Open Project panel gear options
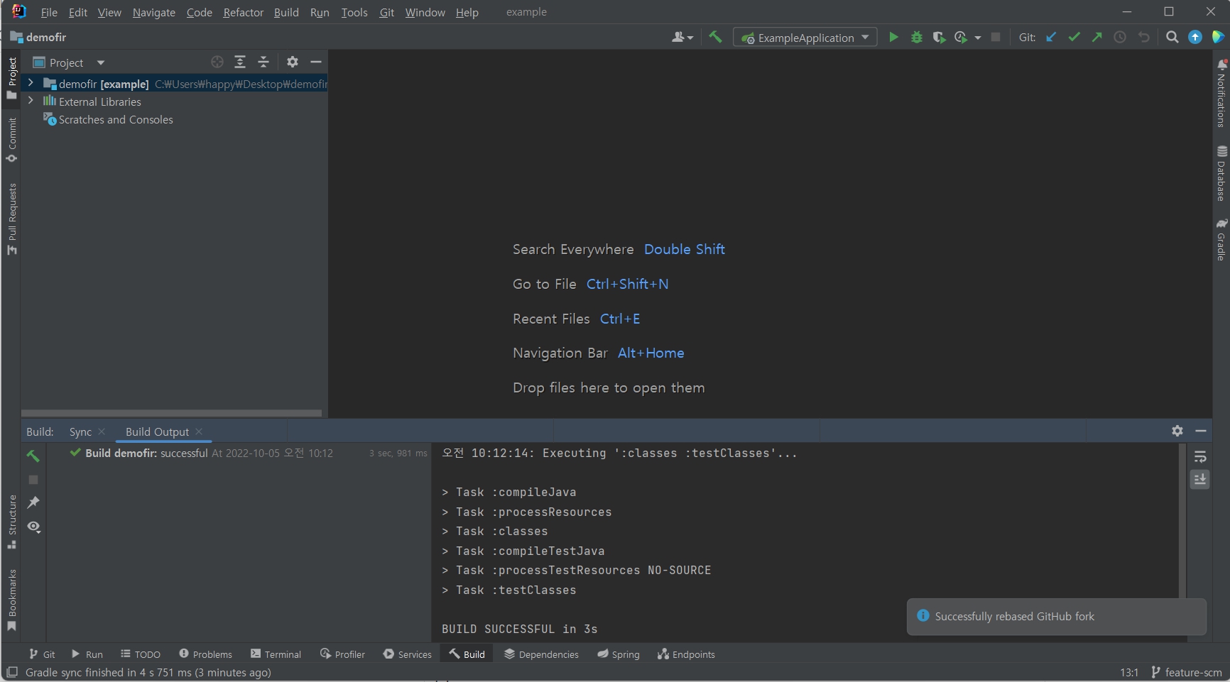The image size is (1230, 682). 292,62
